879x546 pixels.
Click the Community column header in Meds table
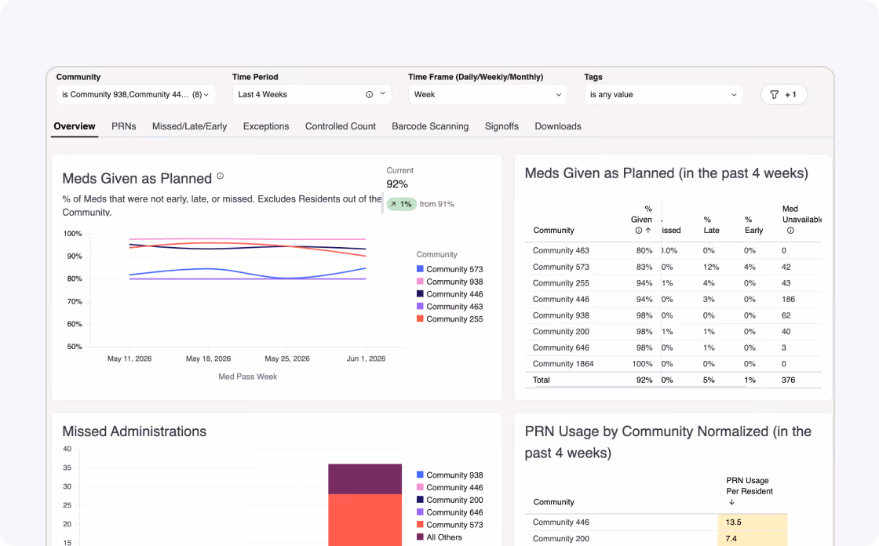pos(553,231)
